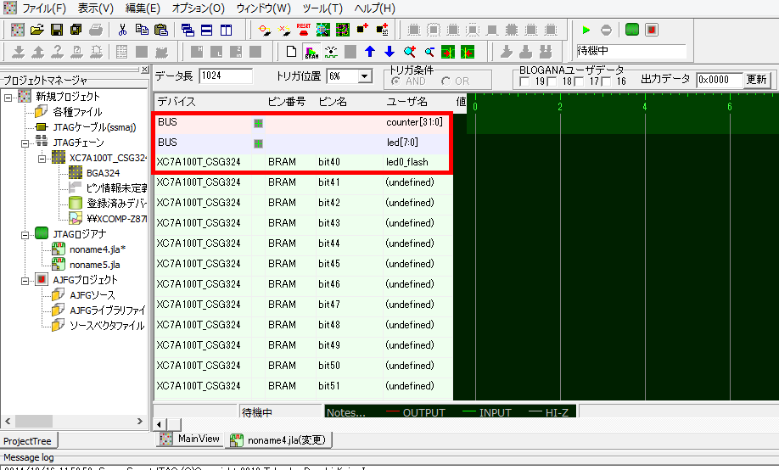Switch to the MainView tab
Viewport: 779px width, 470px height.
pos(190,439)
